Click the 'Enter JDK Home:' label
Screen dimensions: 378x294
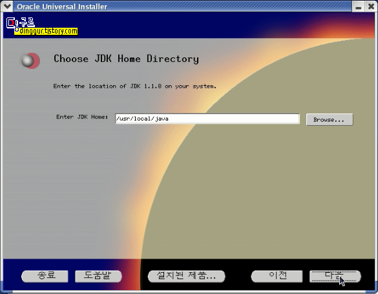[x=82, y=117]
